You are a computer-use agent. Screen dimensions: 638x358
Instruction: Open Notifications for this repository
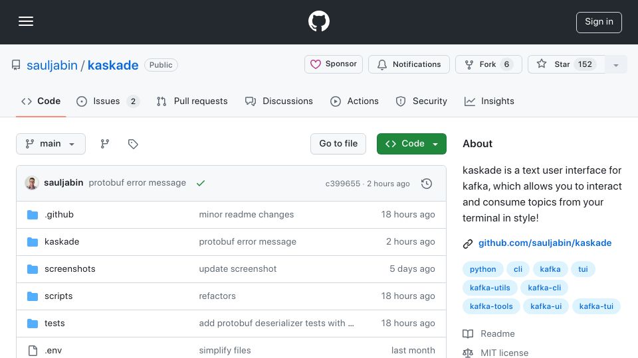(x=409, y=64)
